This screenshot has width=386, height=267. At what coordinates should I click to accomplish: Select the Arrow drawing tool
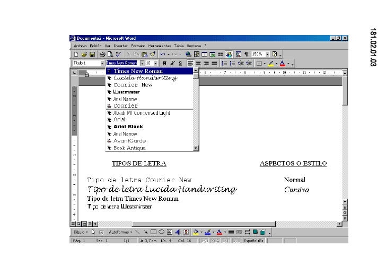145,232
